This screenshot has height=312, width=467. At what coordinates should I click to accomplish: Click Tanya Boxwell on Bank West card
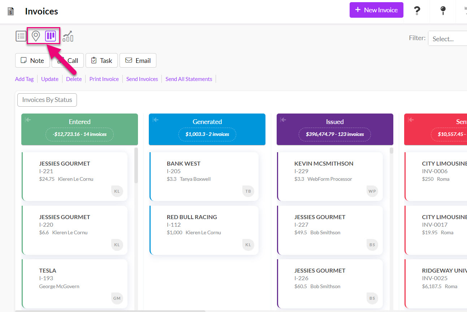pyautogui.click(x=195, y=179)
